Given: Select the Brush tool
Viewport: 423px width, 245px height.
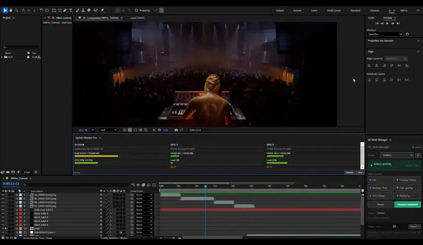Looking at the screenshot, I should [x=77, y=10].
